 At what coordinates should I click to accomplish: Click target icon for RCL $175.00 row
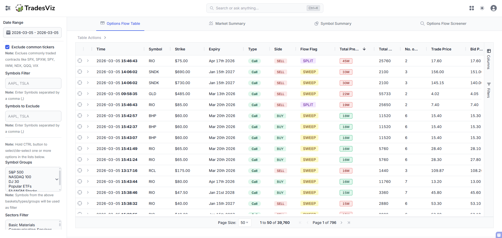pyautogui.click(x=80, y=171)
